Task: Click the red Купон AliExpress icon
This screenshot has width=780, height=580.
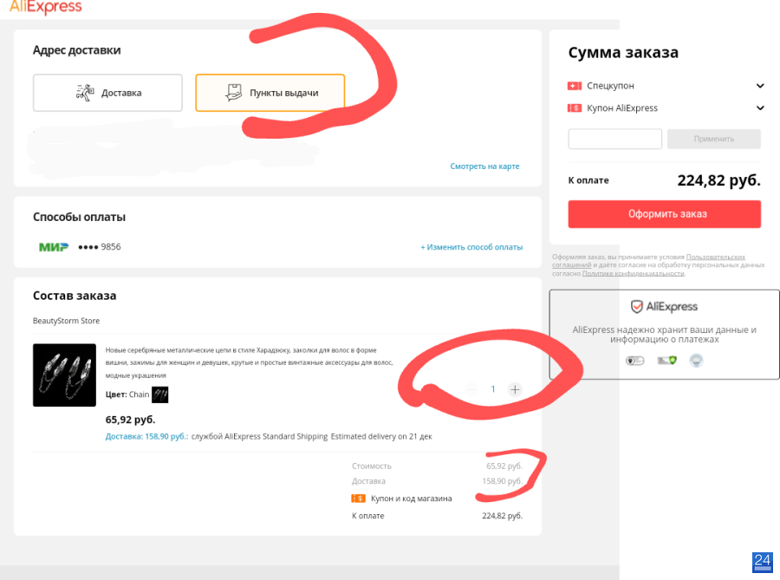Action: pyautogui.click(x=575, y=108)
